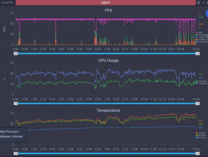Click left handle of CPU Usage range slider

pos(16,103)
